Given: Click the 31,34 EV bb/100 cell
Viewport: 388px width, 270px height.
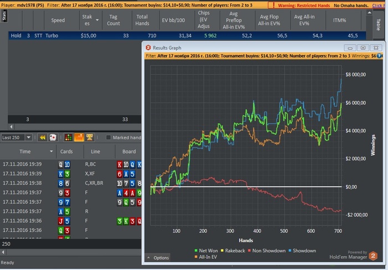Looking at the screenshot, I should pos(185,35).
